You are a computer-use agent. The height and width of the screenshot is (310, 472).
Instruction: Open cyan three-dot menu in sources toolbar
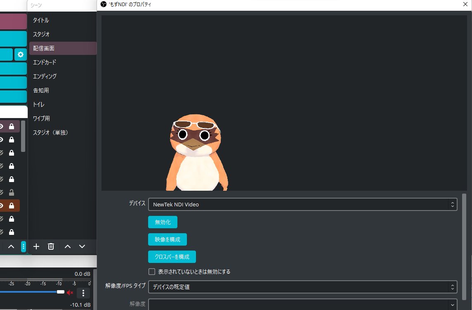[x=24, y=246]
